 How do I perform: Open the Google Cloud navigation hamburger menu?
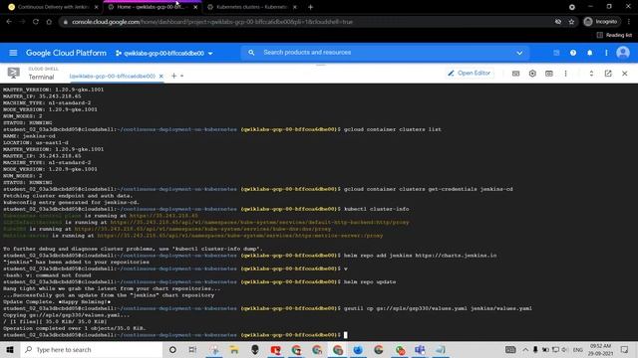(x=13, y=53)
